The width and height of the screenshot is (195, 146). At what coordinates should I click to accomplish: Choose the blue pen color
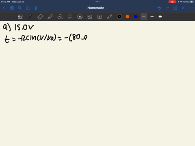pyautogui.click(x=136, y=17)
